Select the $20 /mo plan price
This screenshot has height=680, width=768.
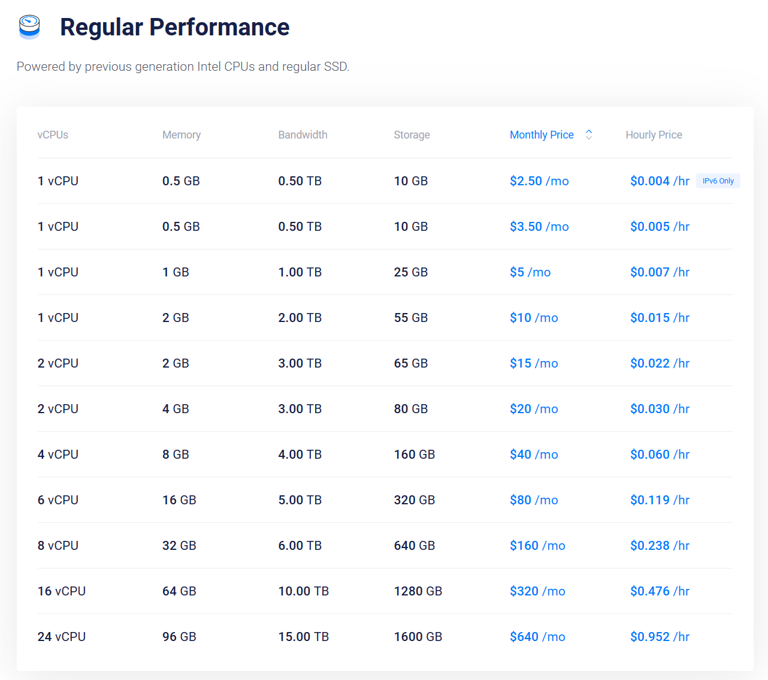pyautogui.click(x=534, y=409)
